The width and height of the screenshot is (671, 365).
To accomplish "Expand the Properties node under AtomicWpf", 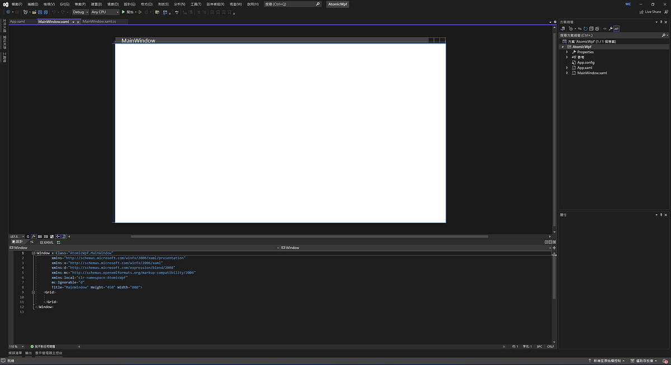I will pos(567,52).
